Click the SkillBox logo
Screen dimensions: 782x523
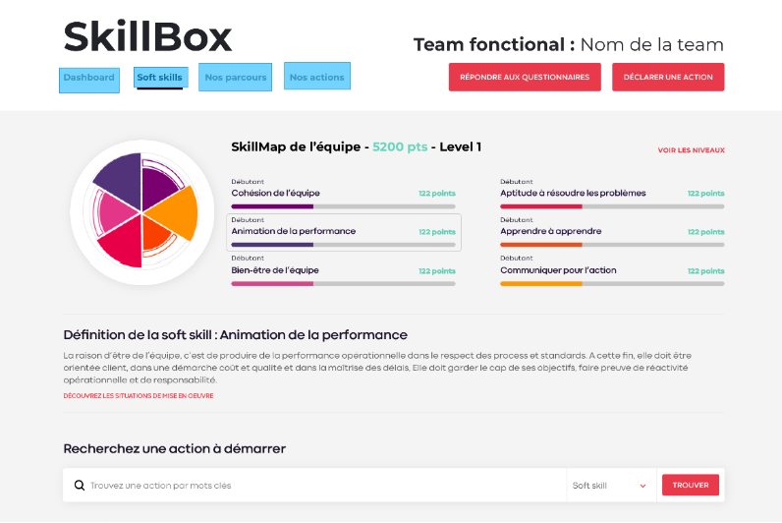tap(147, 37)
